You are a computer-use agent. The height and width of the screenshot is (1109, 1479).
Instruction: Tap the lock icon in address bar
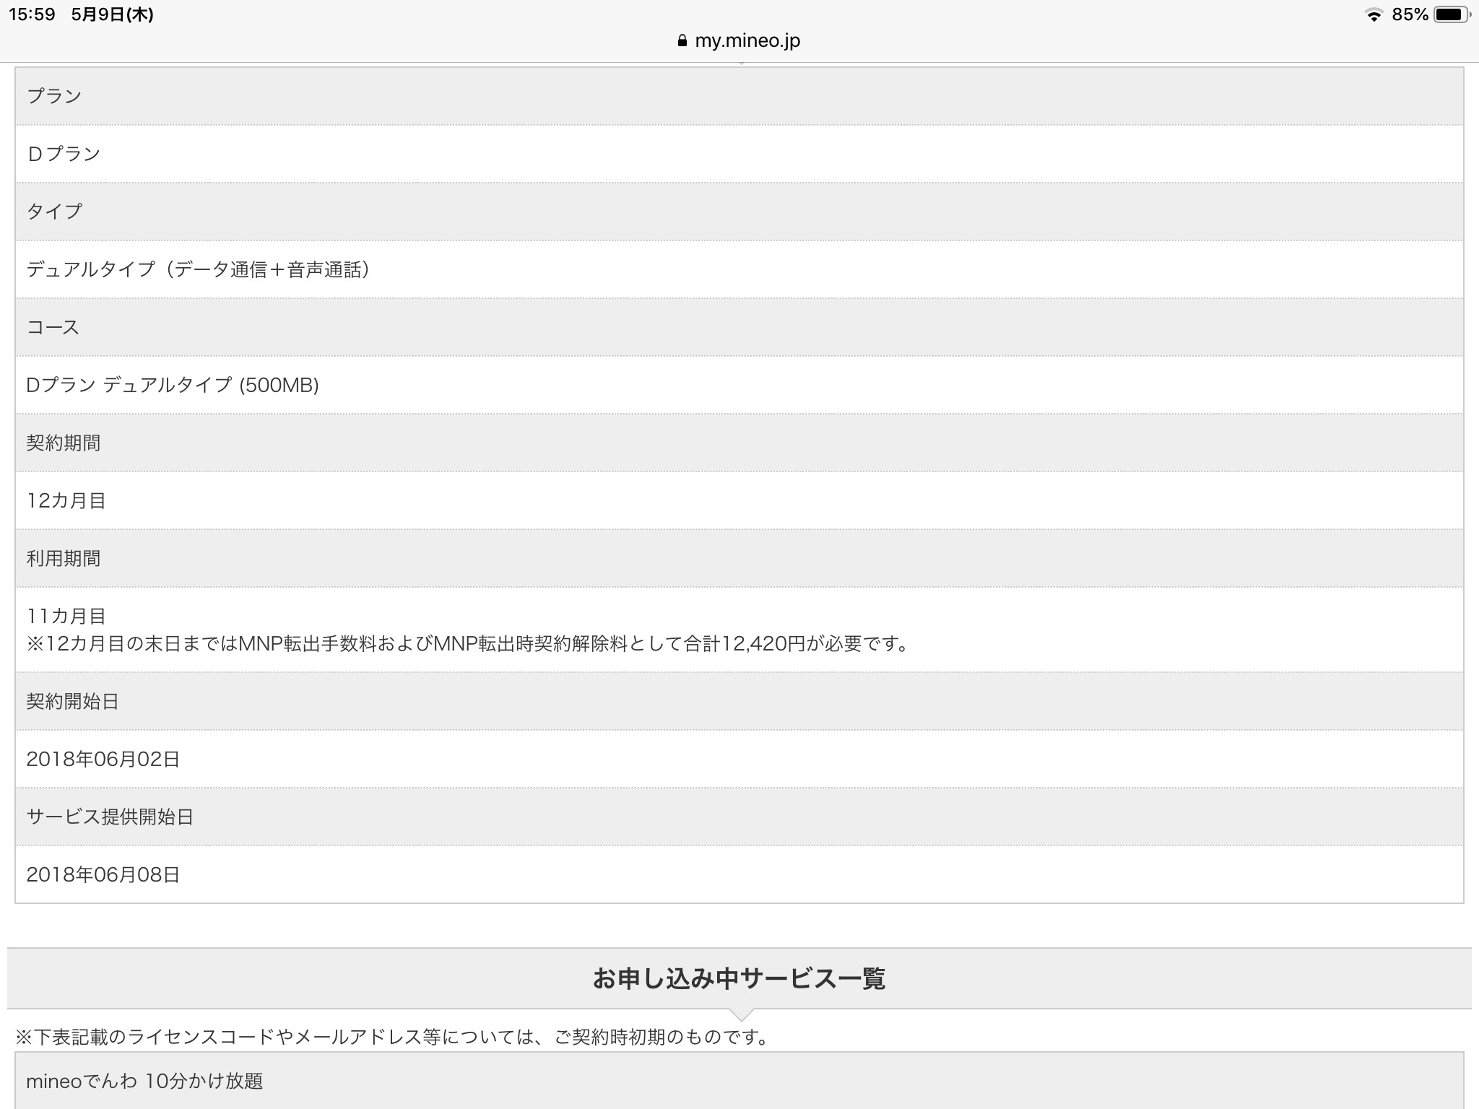pos(682,41)
